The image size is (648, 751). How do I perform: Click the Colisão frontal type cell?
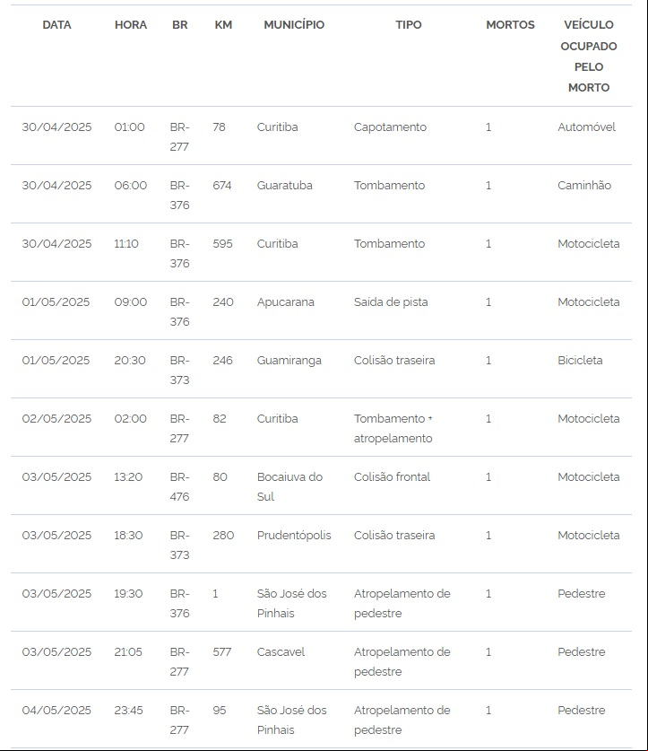point(392,477)
